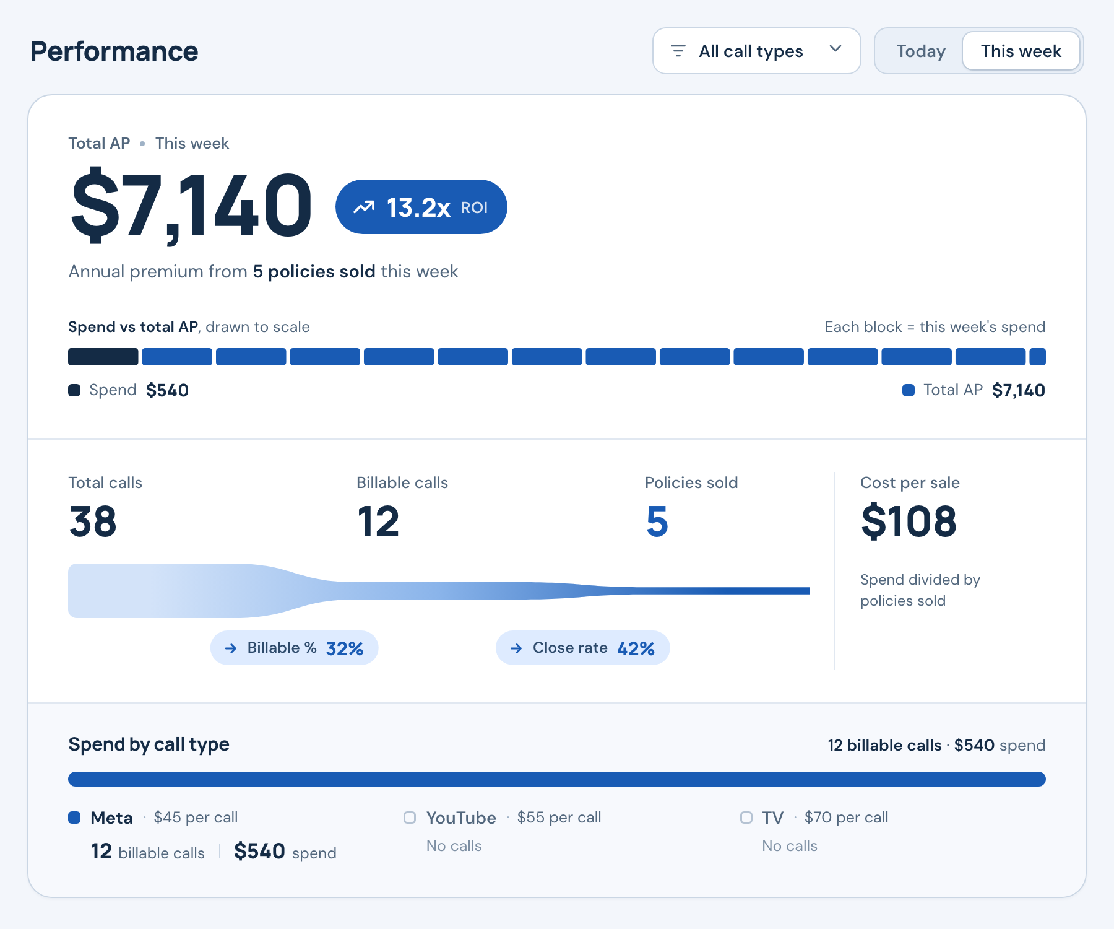This screenshot has height=929, width=1114.
Task: Click the 'Each block = this week's spend' note
Action: [935, 327]
